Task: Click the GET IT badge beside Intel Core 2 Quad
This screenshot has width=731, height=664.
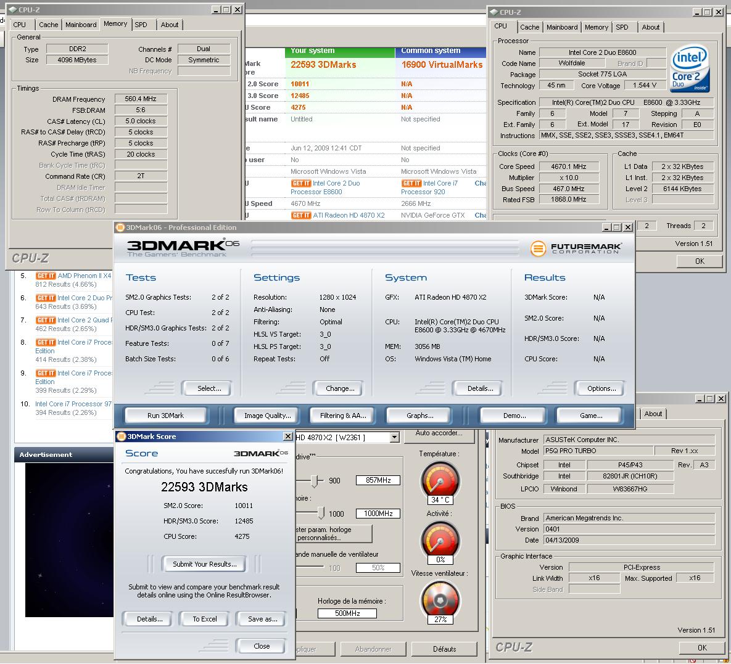Action: coord(45,320)
